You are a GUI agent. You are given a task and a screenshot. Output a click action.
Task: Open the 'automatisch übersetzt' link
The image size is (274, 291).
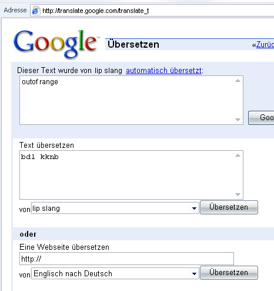(163, 71)
